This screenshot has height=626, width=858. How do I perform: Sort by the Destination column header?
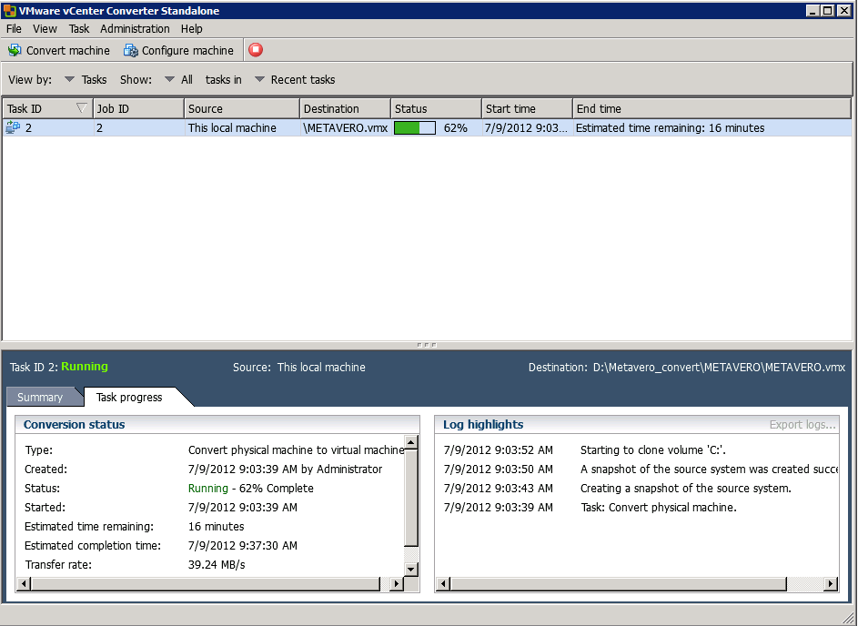(x=345, y=108)
